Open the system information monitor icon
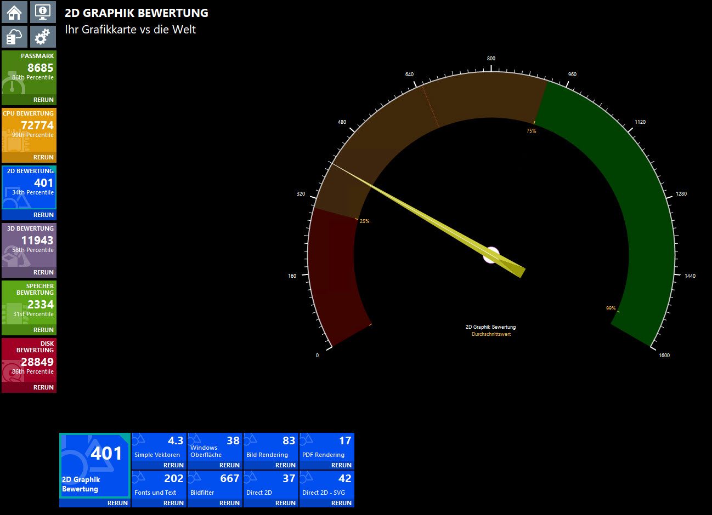 [43, 12]
